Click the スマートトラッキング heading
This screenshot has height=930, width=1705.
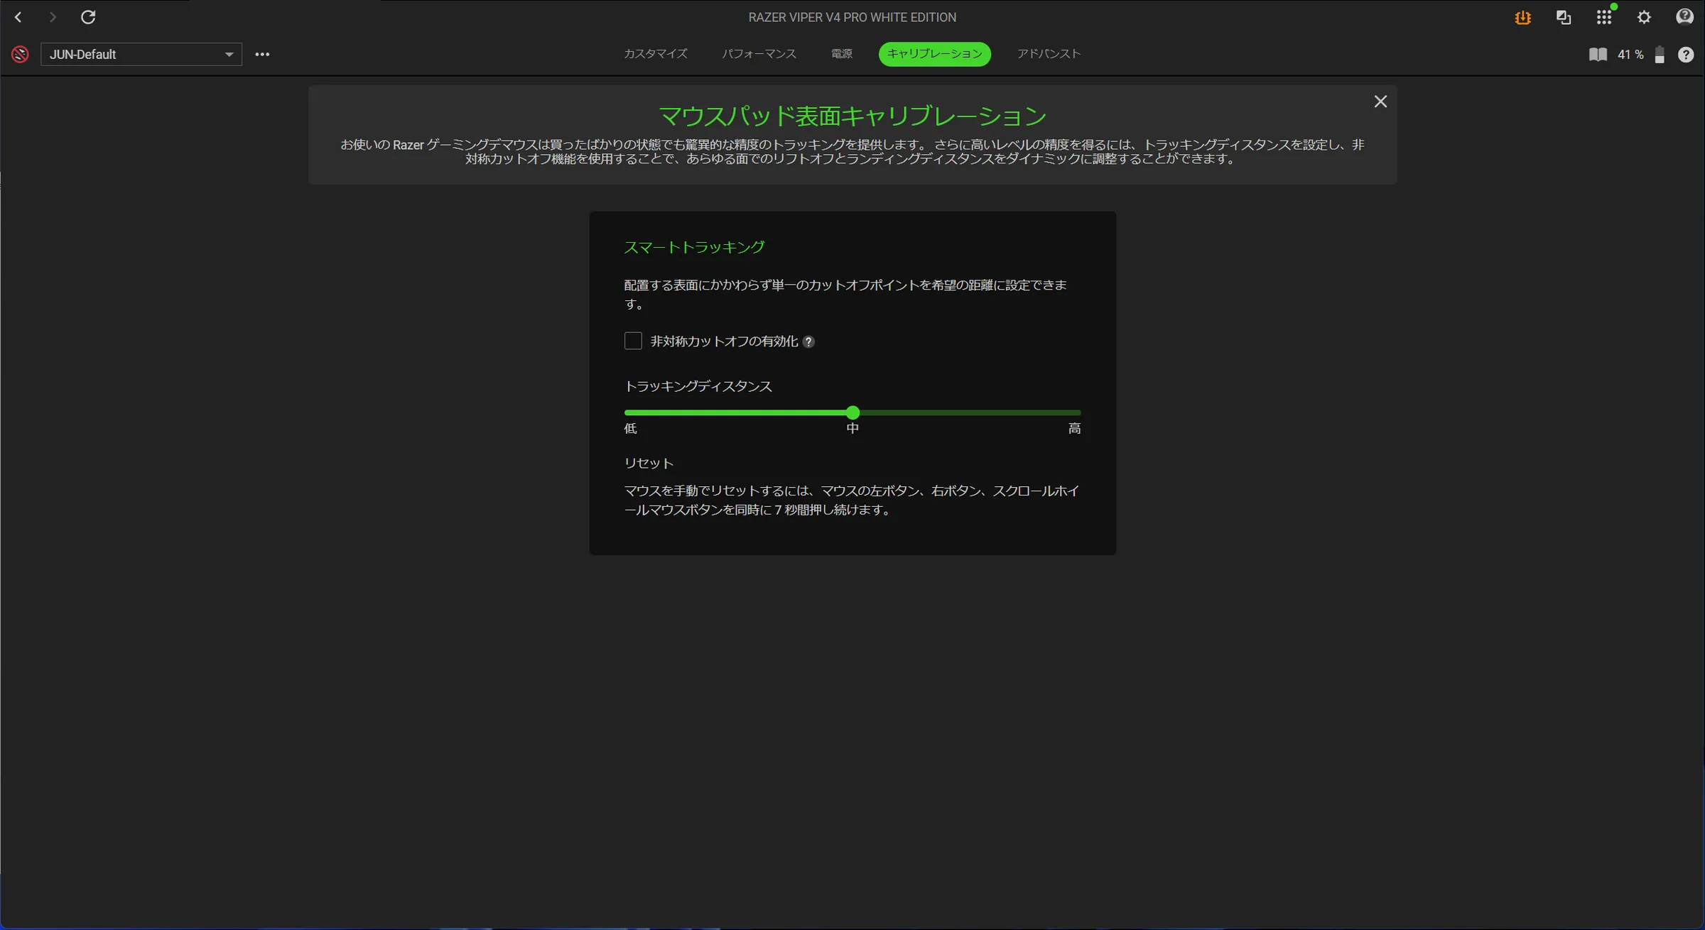(694, 247)
